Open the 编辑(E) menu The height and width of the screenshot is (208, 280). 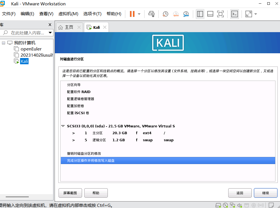[27, 14]
